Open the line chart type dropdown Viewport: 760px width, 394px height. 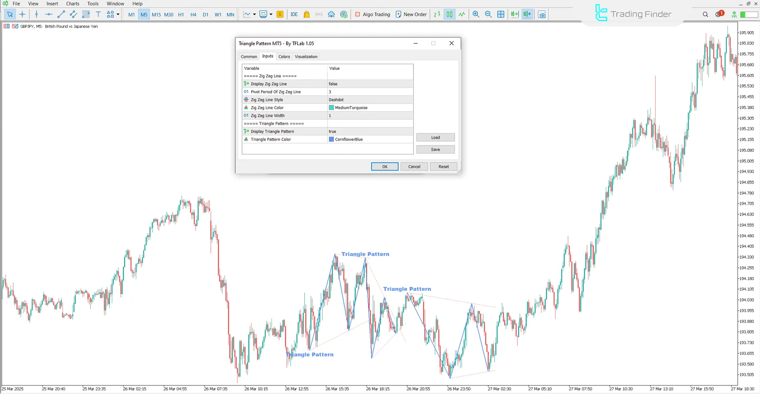253,14
